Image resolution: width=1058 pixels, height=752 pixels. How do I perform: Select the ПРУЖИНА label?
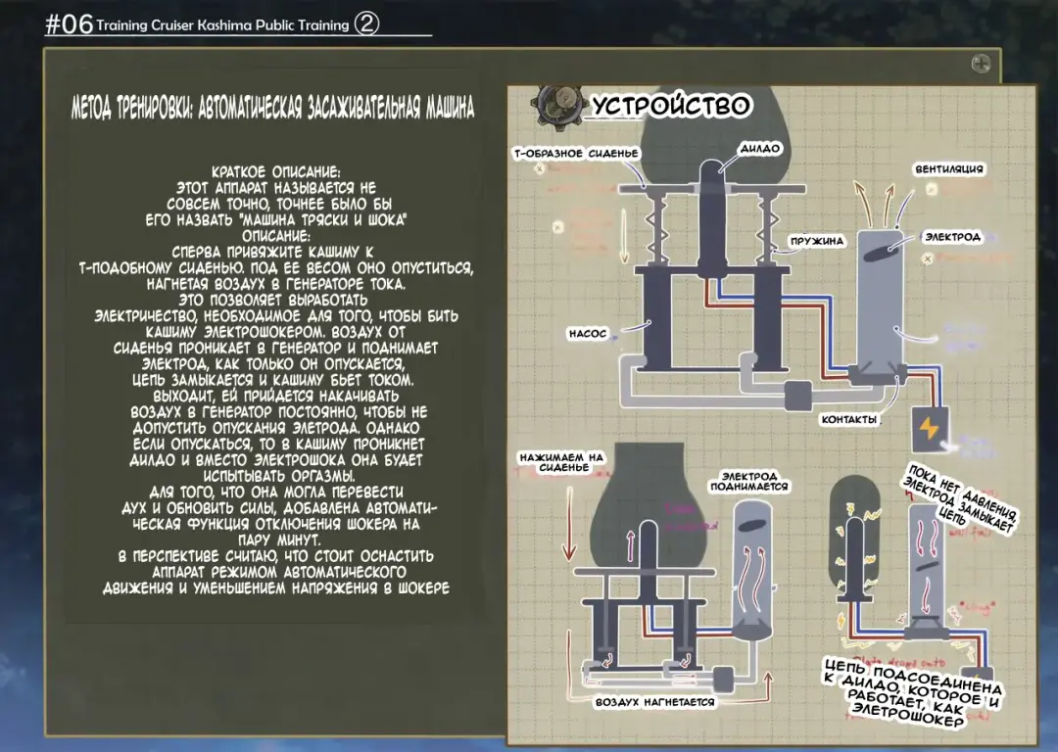pyautogui.click(x=817, y=241)
